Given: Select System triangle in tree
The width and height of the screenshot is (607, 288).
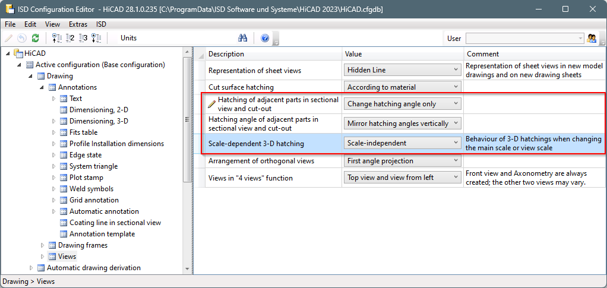Looking at the screenshot, I should (93, 166).
